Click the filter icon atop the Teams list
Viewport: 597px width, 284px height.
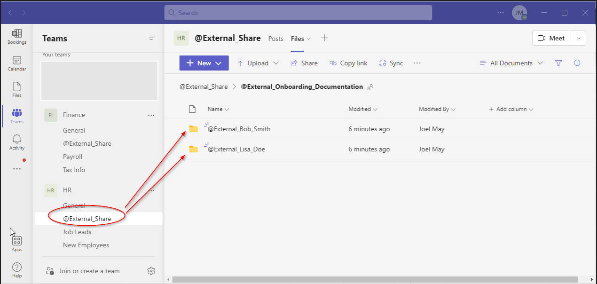click(151, 38)
